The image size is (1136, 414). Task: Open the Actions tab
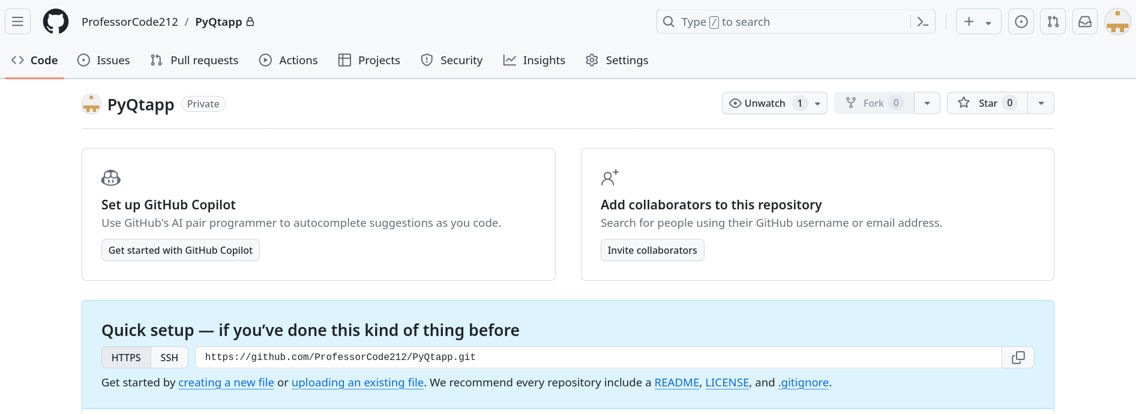pos(289,60)
